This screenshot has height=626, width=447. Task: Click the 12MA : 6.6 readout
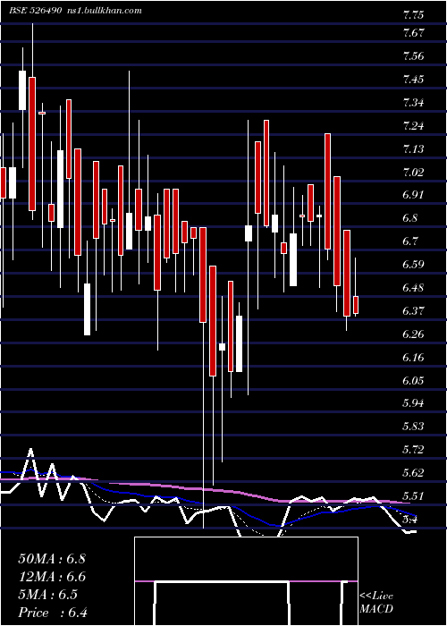coord(52,577)
